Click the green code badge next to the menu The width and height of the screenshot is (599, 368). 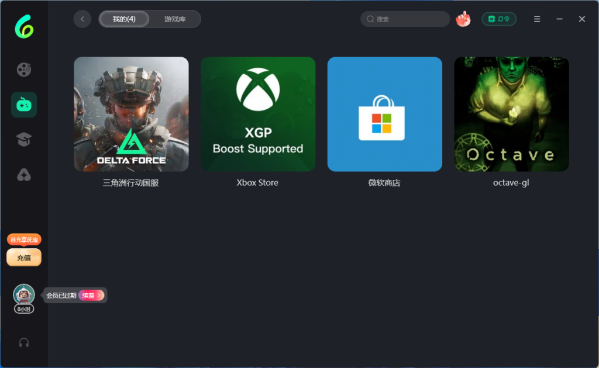[499, 19]
